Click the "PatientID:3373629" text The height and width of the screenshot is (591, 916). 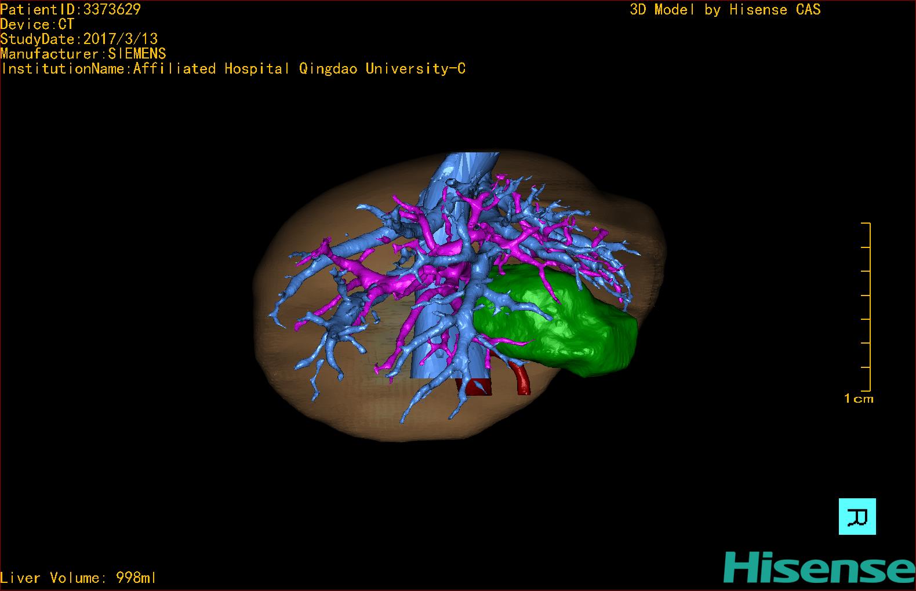tap(71, 9)
